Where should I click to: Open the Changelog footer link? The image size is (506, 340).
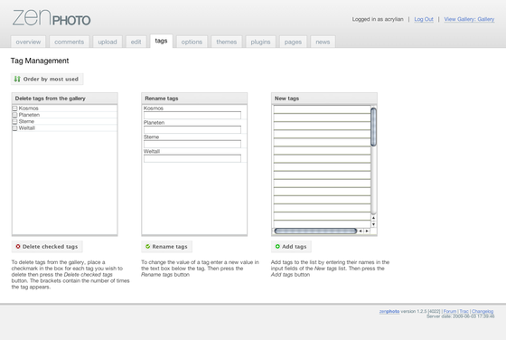coord(483,311)
